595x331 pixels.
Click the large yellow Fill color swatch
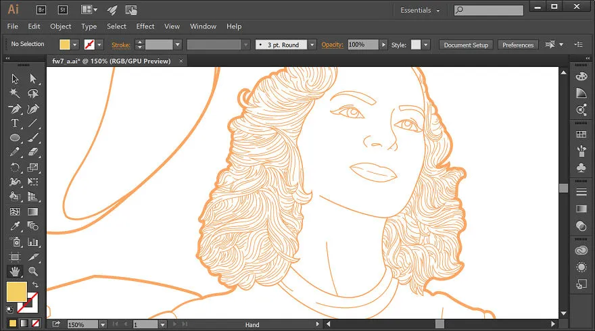tap(17, 292)
